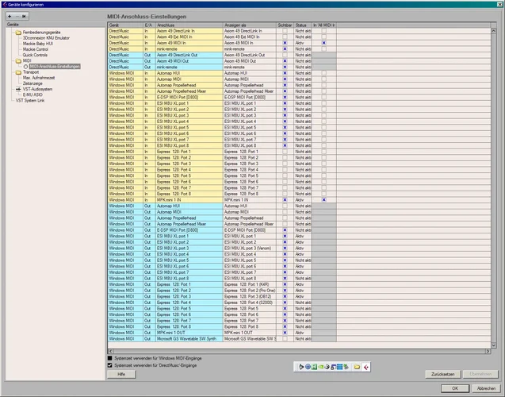
Task: Select 3Dconnexion KMU Emulator entry
Action: [46, 38]
